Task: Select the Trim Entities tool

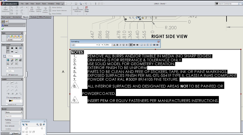Action: click(x=32, y=9)
